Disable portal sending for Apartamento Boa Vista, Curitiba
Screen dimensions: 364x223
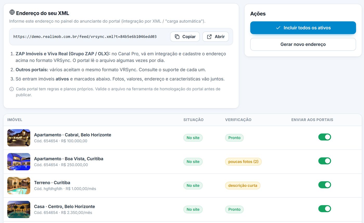coord(325,161)
